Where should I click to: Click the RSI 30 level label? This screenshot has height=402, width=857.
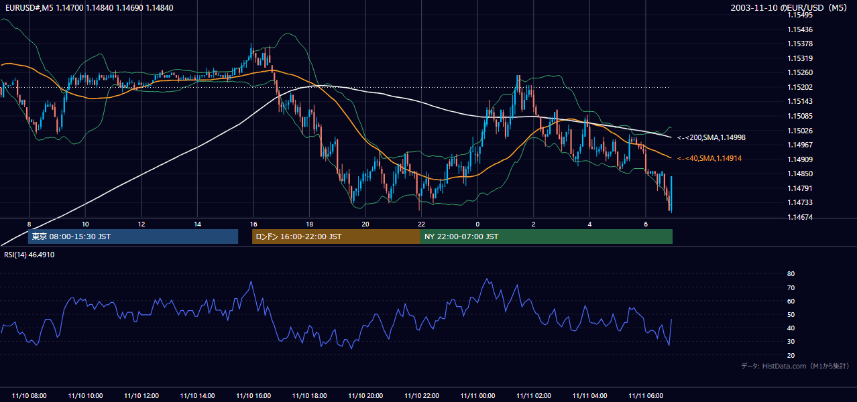[791, 342]
